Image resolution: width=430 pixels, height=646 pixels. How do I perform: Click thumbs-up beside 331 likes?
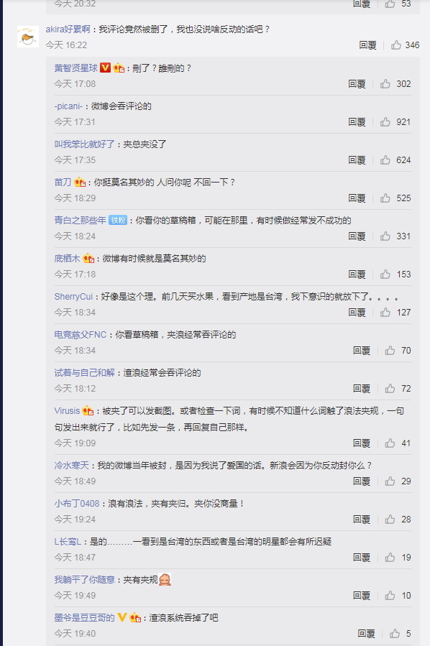(385, 236)
